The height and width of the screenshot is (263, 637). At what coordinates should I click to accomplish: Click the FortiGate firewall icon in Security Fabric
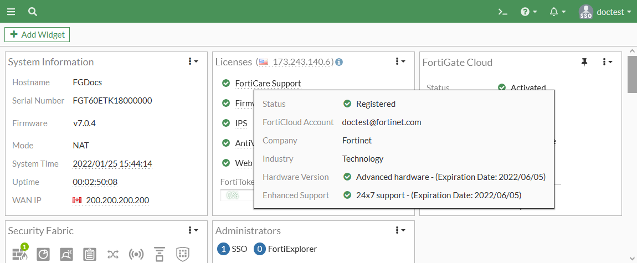click(x=20, y=254)
